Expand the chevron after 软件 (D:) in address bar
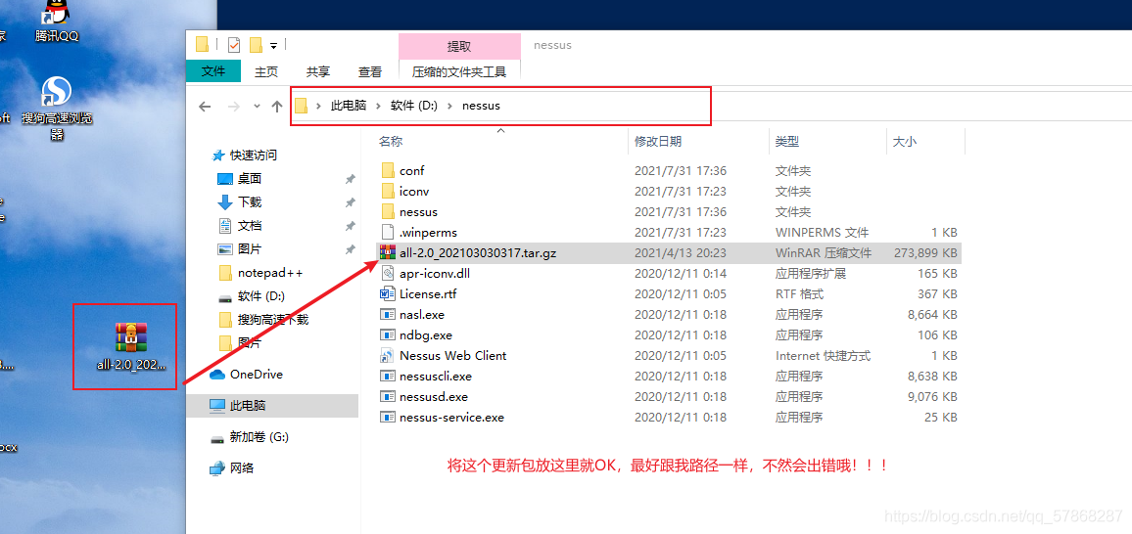This screenshot has height=534, width=1132. click(449, 106)
